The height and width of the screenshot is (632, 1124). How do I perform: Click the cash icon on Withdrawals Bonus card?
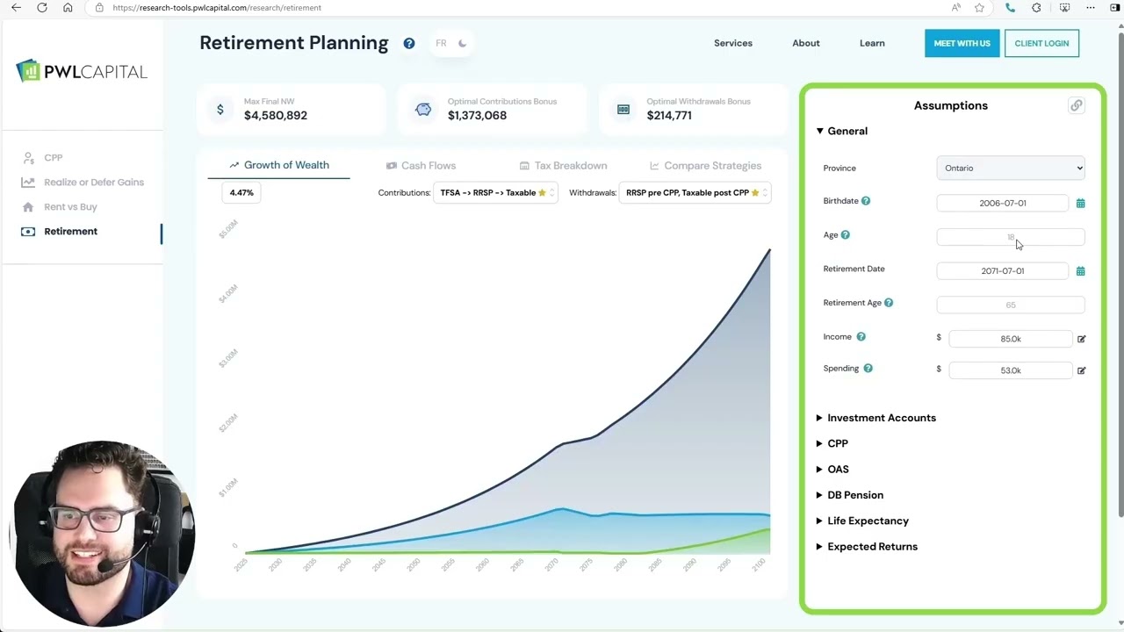pyautogui.click(x=623, y=110)
